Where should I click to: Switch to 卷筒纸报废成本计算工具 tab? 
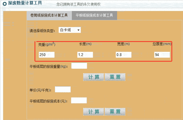point(49,15)
